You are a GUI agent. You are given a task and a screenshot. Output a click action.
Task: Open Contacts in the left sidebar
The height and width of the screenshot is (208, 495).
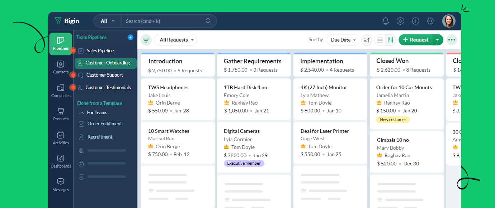click(61, 67)
